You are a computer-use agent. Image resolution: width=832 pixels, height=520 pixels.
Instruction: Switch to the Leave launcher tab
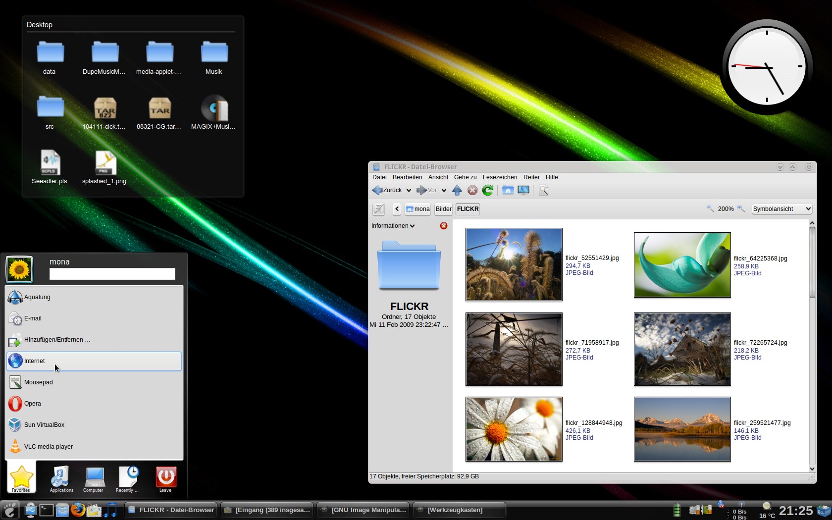[165, 479]
